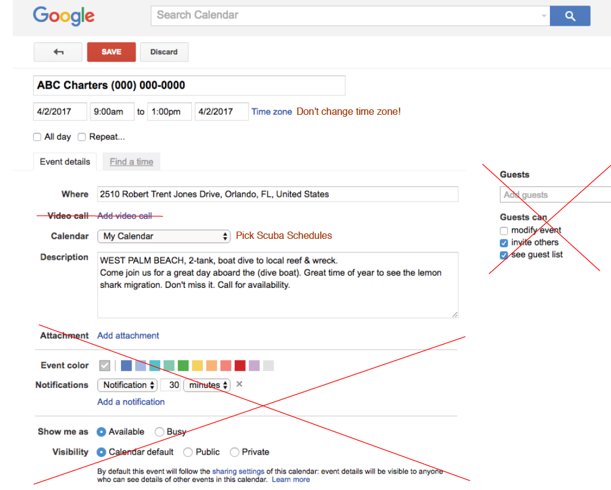Click the Learn more link
The height and width of the screenshot is (490, 611).
click(291, 480)
